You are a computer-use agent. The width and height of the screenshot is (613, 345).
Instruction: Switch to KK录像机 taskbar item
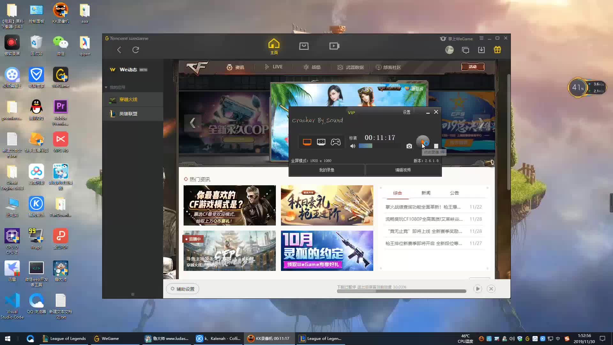[269, 339]
